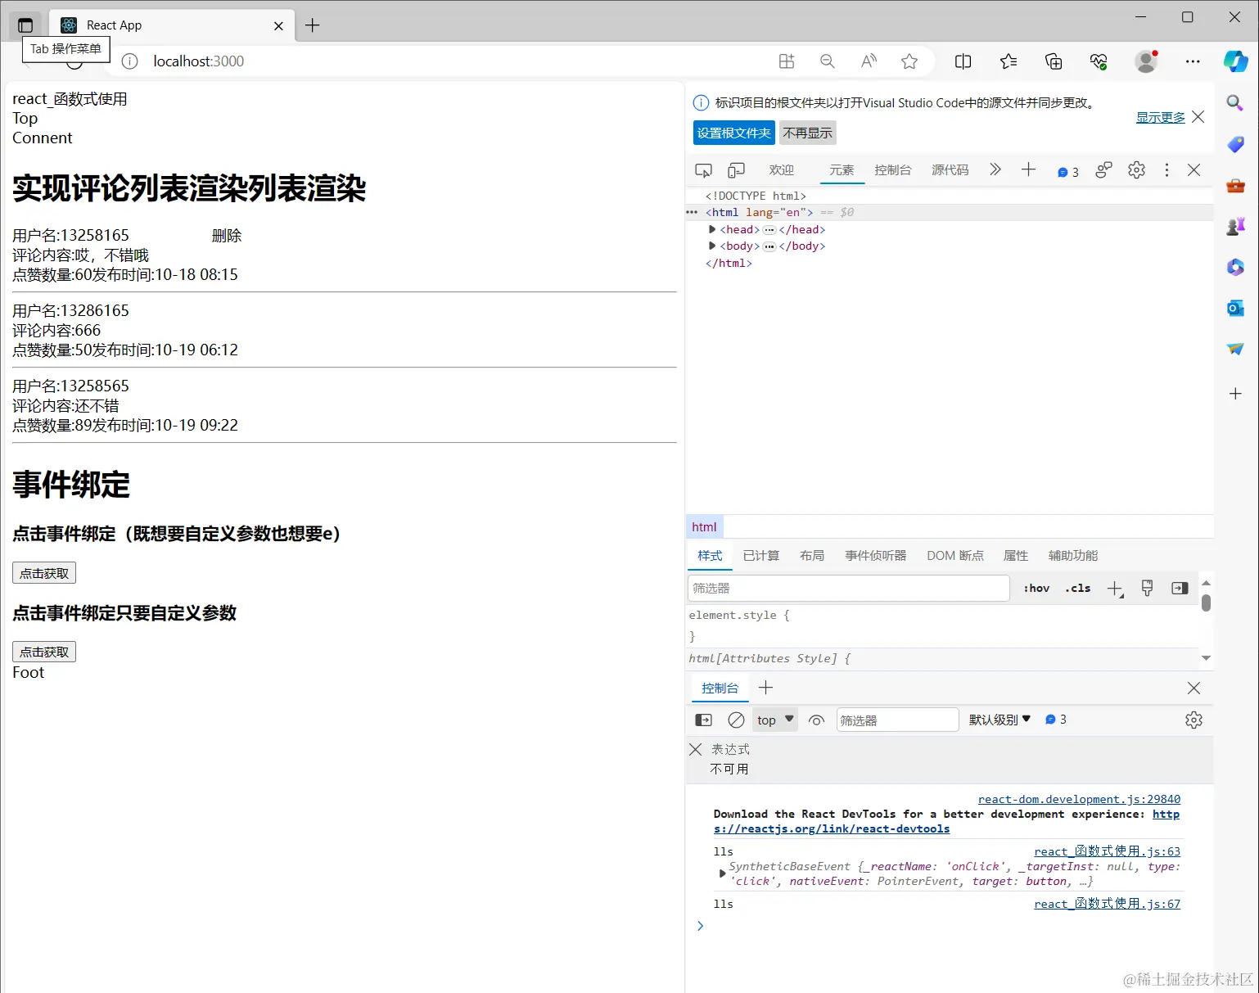Toggle the computed styles sidebar pane

(1180, 588)
